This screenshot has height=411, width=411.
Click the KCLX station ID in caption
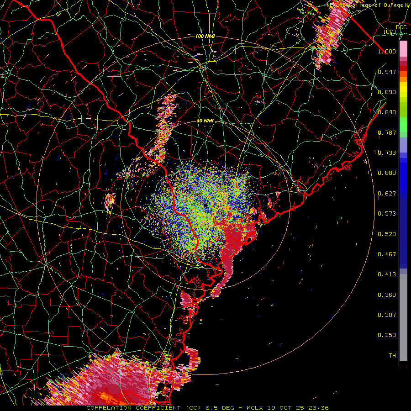click(x=256, y=408)
